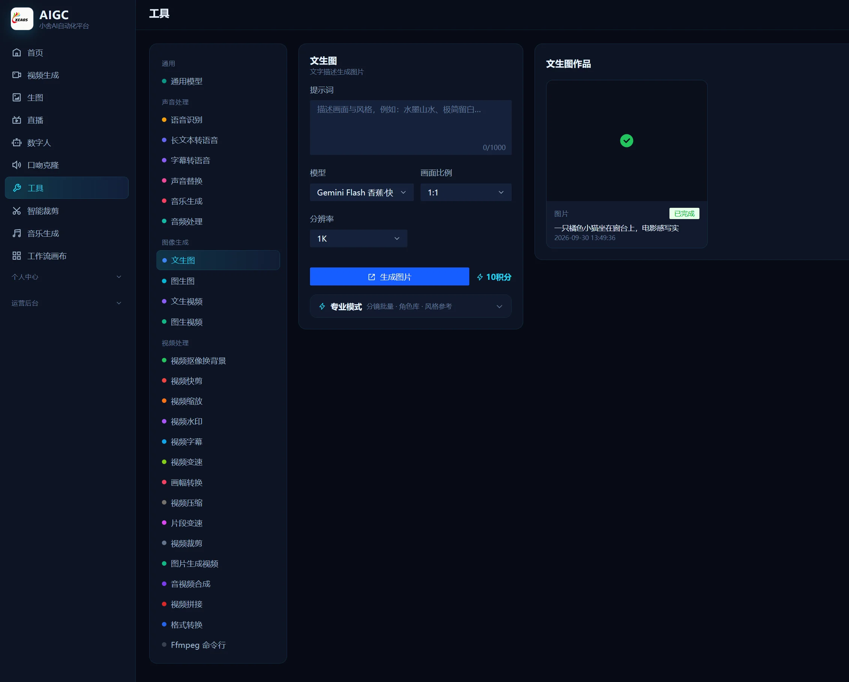This screenshot has width=849, height=682.
Task: Open 图片生成视频 tool
Action: (x=218, y=564)
